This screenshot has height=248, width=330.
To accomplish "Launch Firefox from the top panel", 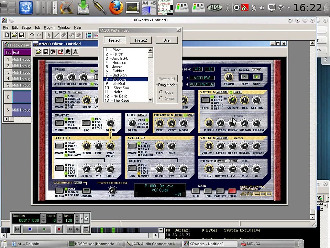I will tap(116, 8).
